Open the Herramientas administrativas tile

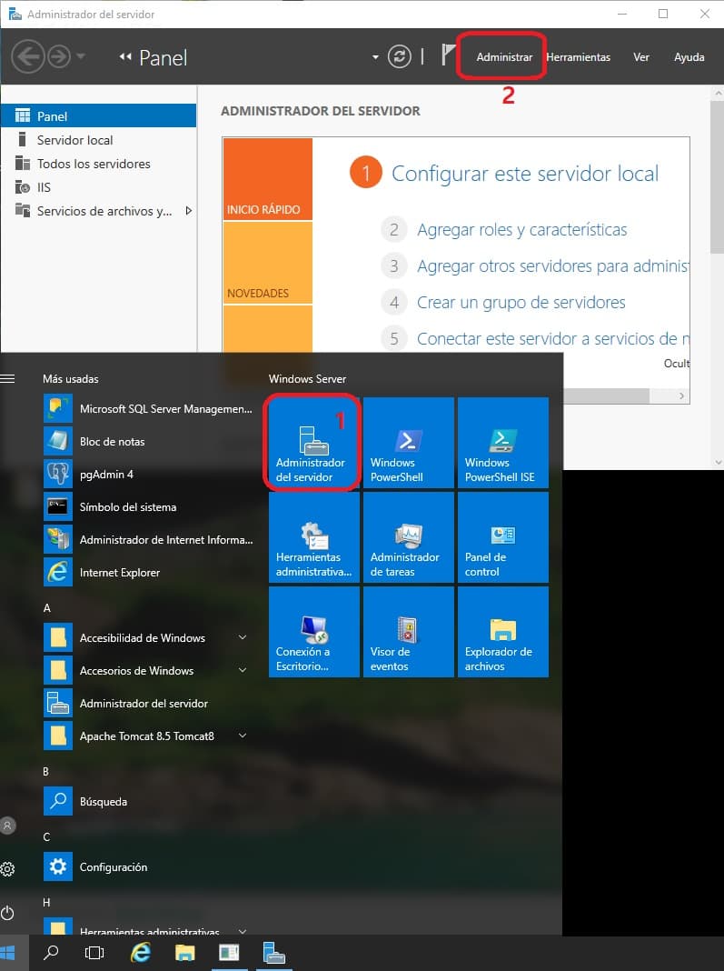(x=313, y=537)
